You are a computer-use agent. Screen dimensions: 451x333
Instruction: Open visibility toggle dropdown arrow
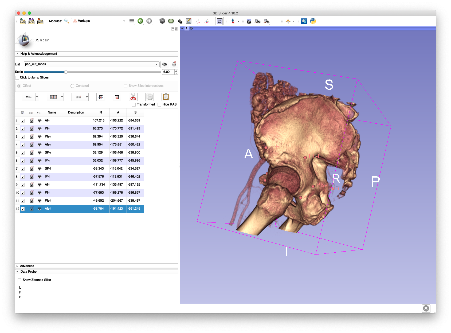[x=37, y=97]
